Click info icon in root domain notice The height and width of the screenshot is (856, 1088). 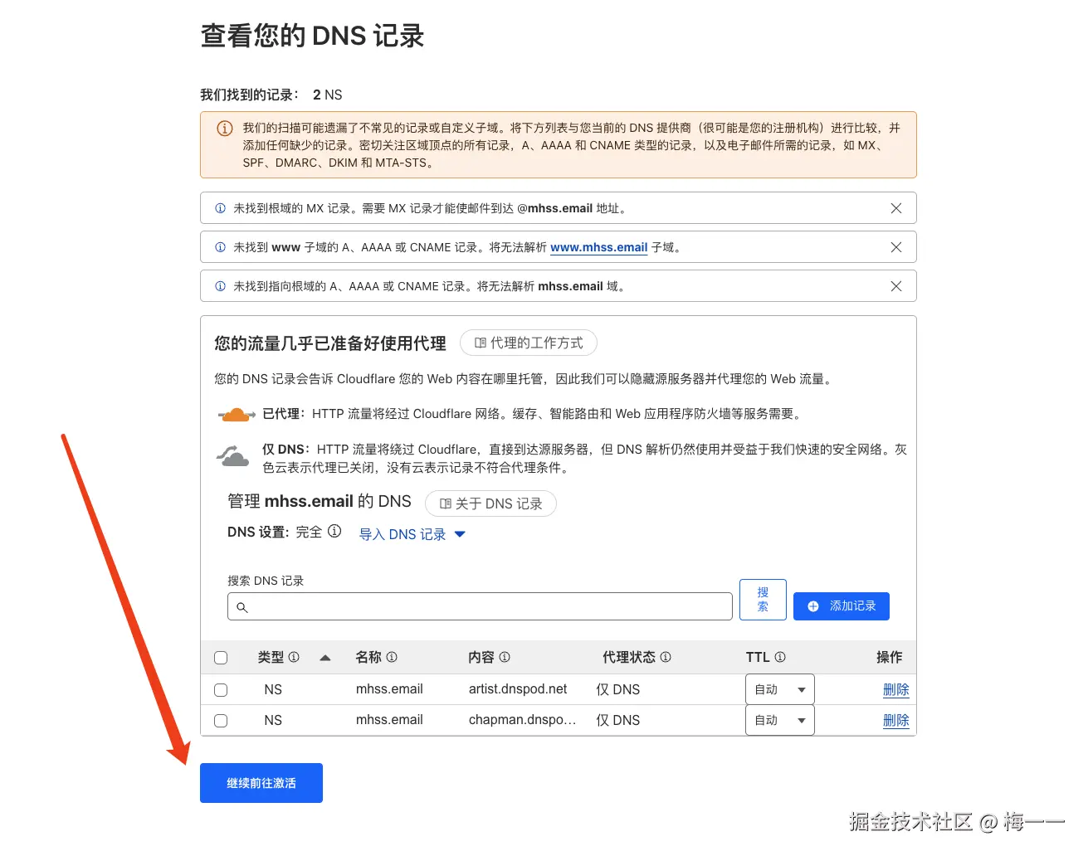(220, 286)
